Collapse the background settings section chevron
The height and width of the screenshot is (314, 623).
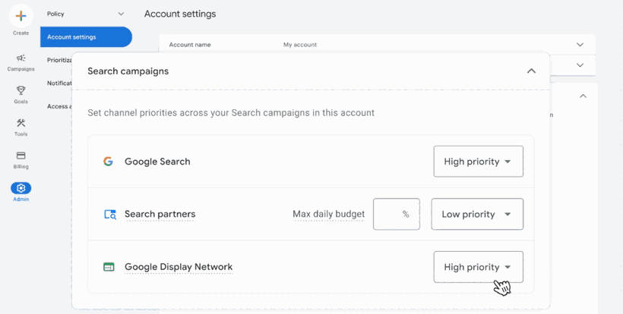pyautogui.click(x=583, y=96)
